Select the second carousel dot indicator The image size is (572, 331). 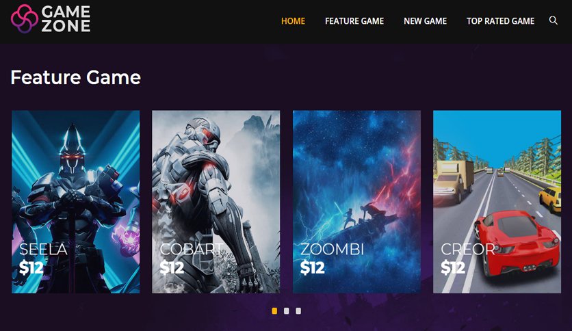point(287,311)
